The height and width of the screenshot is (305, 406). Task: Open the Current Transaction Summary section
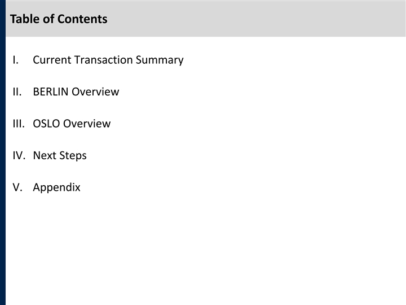click(108, 60)
